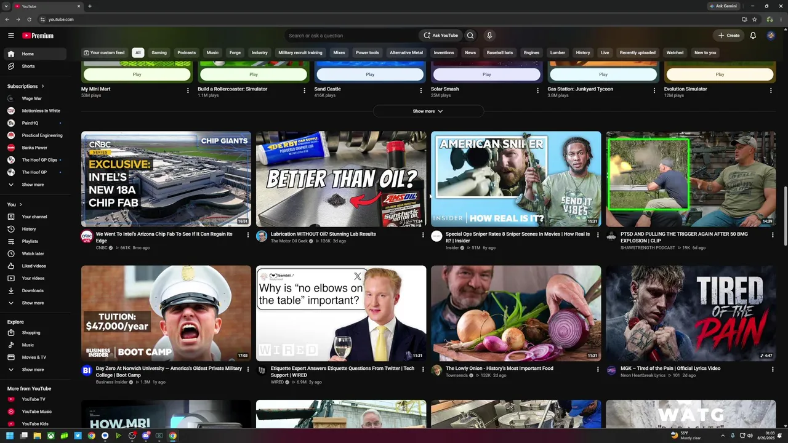
Task: Select the Podcasts filter chip
Action: [187, 53]
